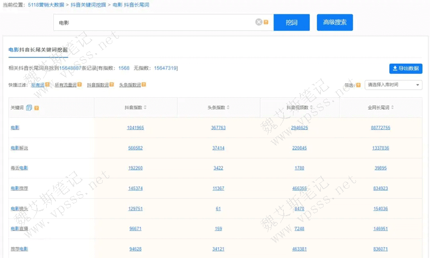Click value 7248 in 电影直播 row
This screenshot has width=430, height=258.
299,228
